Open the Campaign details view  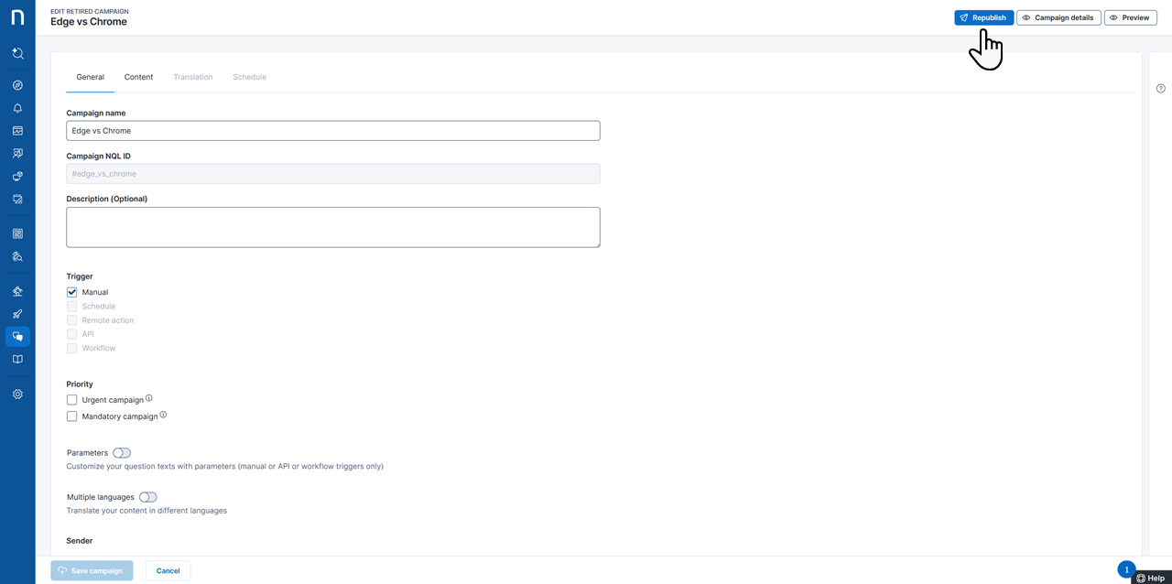coord(1058,17)
